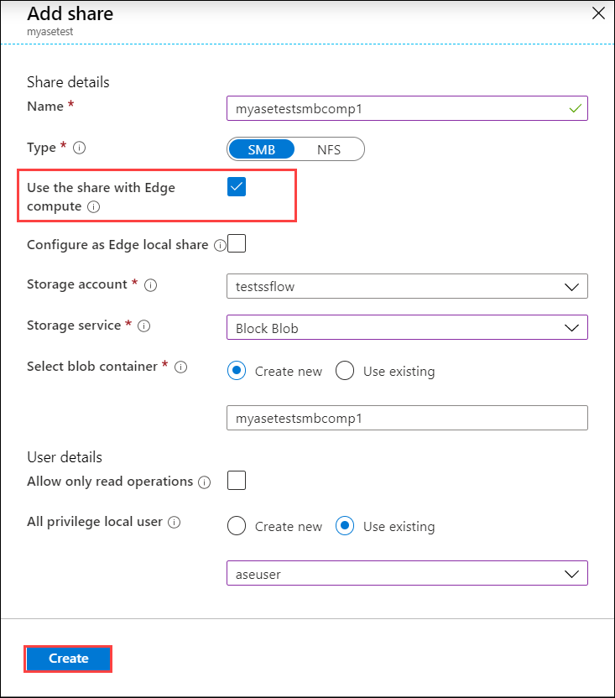Uncheck Use the share with Edge compute
This screenshot has height=698, width=615.
pos(236,186)
